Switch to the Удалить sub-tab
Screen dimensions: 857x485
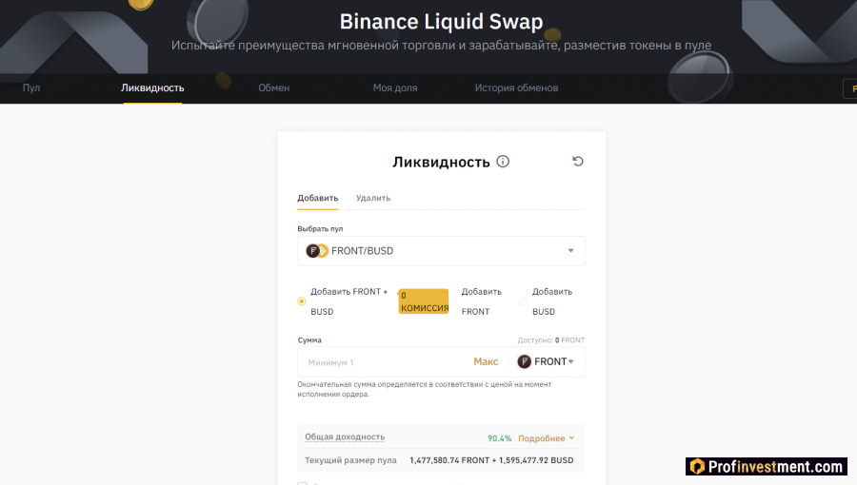click(x=373, y=198)
